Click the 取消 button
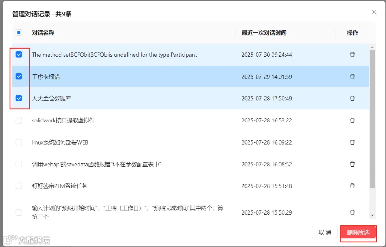Viewport: 386px width, 247px height. [325, 232]
